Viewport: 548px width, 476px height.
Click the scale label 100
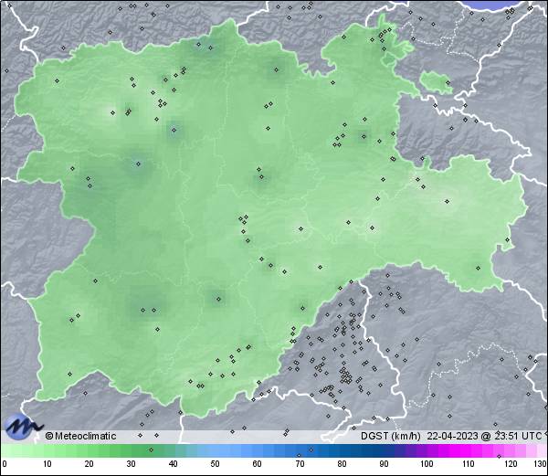pos(427,464)
